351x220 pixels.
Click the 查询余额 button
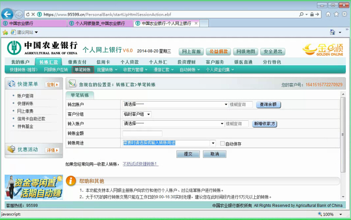coord(268,105)
